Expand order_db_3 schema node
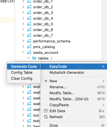 (23, 13)
